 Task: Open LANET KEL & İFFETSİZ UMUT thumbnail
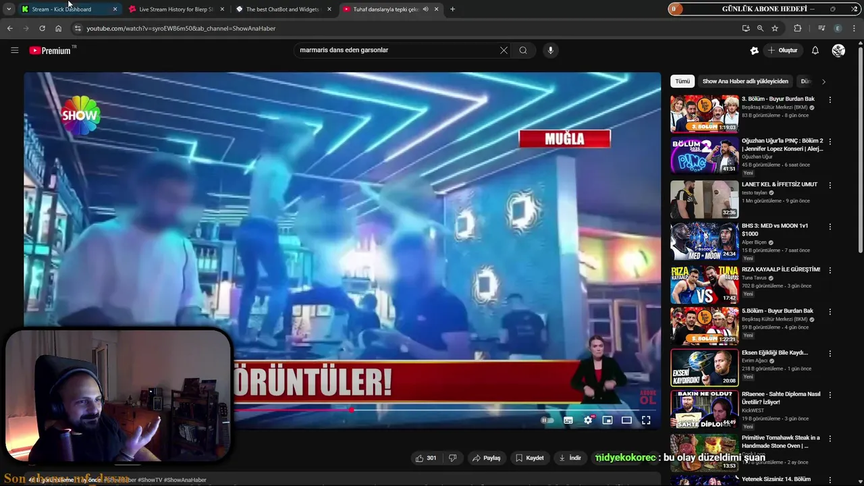(704, 199)
